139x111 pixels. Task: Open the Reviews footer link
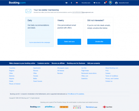[x=60, y=73]
